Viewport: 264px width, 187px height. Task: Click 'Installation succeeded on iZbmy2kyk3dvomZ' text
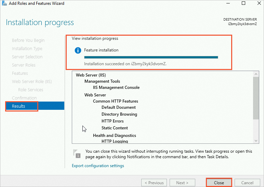click(x=125, y=64)
